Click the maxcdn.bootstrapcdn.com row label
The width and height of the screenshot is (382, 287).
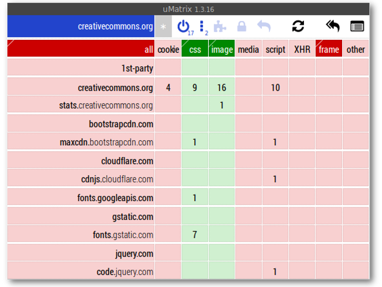[x=81, y=141]
